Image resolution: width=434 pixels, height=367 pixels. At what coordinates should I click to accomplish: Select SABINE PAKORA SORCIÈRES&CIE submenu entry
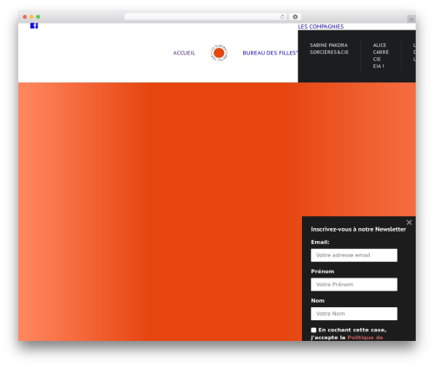pos(329,49)
